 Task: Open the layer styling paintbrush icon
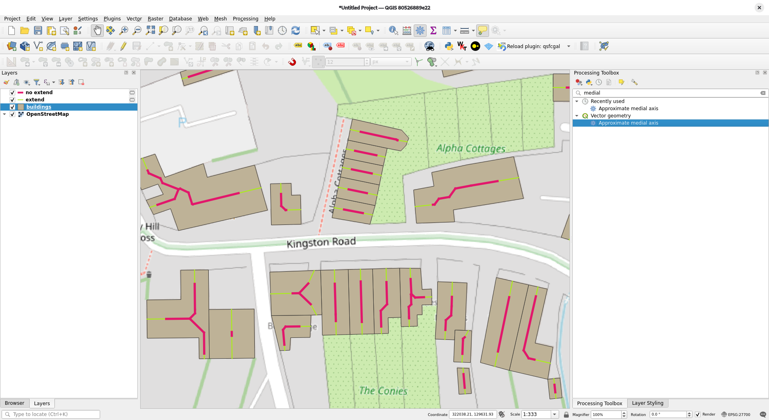(6, 82)
